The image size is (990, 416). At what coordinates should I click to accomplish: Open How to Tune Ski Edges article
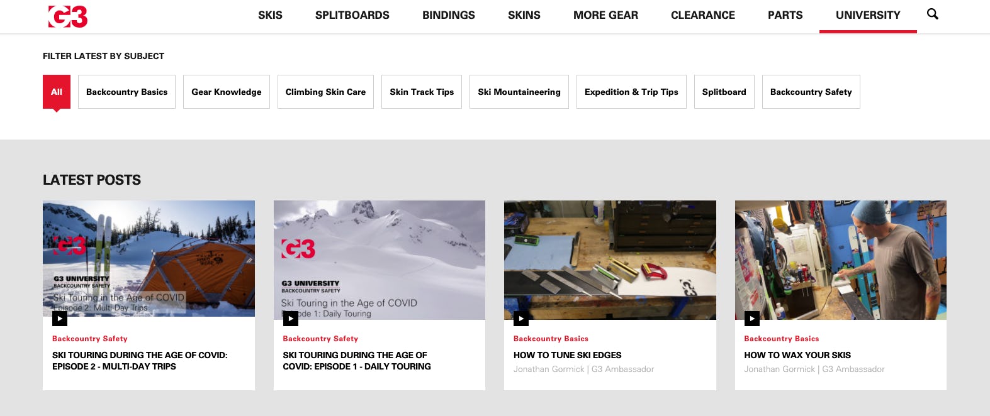(568, 355)
